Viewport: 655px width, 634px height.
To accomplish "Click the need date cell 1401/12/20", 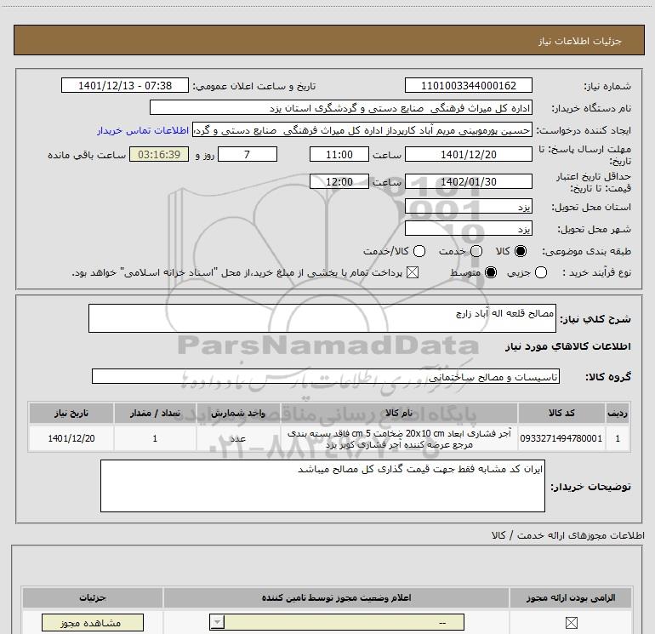I will [71, 438].
